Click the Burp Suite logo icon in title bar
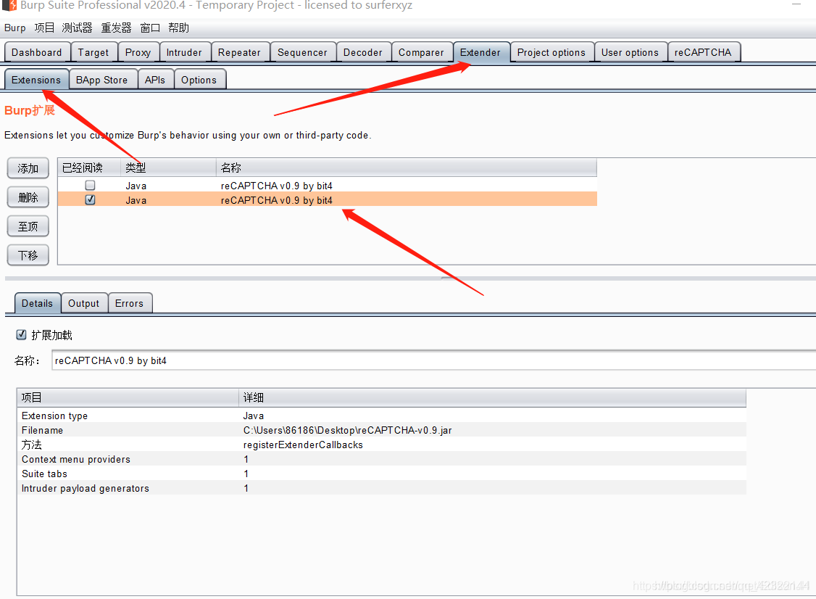816x599 pixels. click(9, 5)
